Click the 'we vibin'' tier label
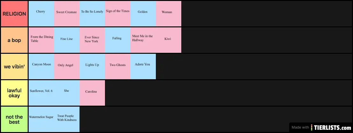Screen dimensions: 353x133 tap(14, 66)
